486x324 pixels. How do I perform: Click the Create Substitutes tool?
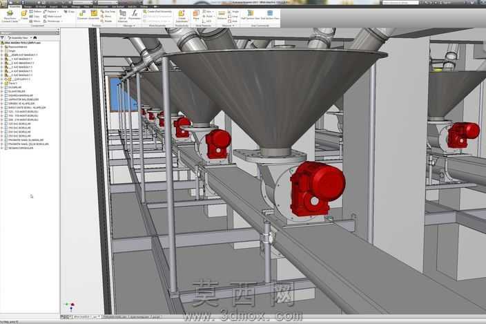pos(182,16)
